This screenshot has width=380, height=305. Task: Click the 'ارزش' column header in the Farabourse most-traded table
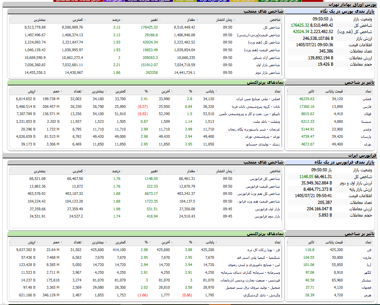click(x=32, y=242)
